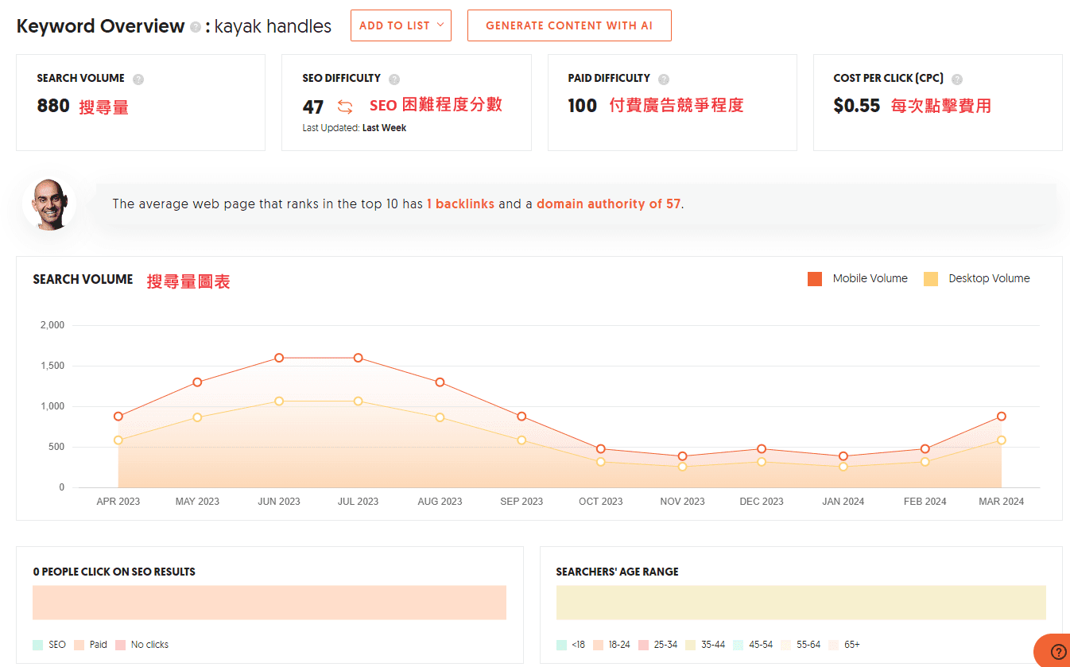Click the paid difficulty value 100

tap(583, 106)
